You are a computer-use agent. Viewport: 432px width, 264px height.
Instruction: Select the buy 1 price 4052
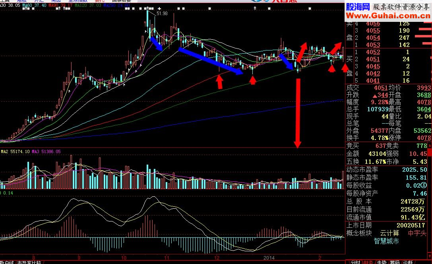(x=373, y=52)
